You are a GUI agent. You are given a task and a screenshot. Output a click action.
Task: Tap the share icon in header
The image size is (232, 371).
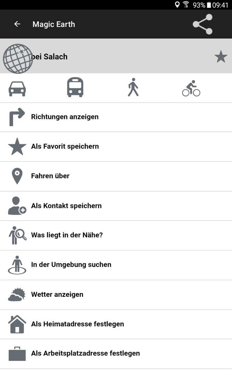click(x=203, y=24)
